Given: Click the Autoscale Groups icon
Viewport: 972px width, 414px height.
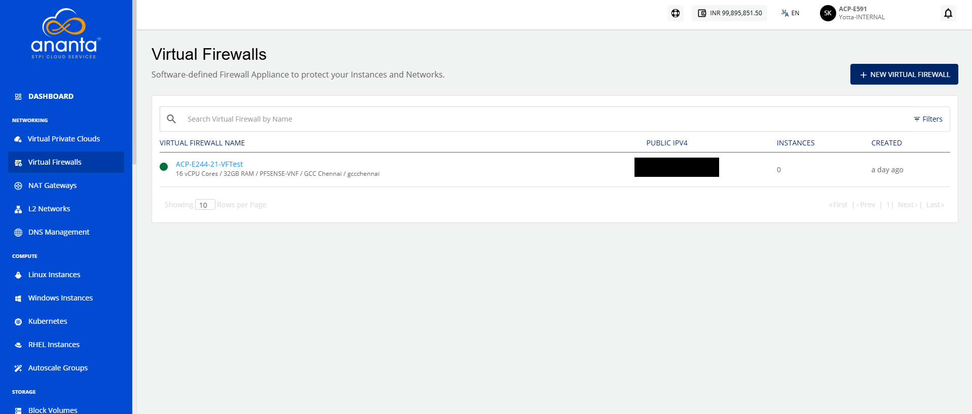Looking at the screenshot, I should click(x=18, y=368).
